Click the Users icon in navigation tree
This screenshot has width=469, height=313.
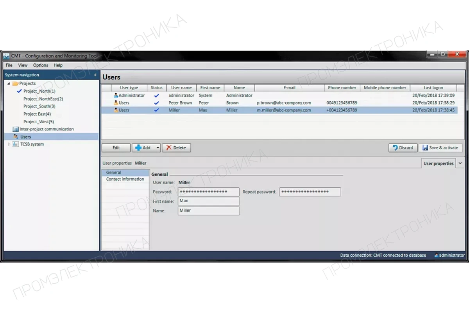pyautogui.click(x=16, y=137)
